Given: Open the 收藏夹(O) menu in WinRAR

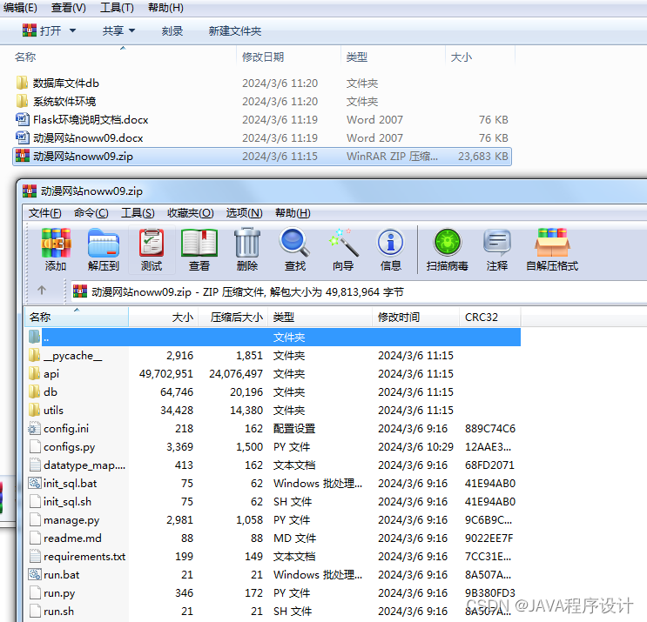Looking at the screenshot, I should coord(190,213).
